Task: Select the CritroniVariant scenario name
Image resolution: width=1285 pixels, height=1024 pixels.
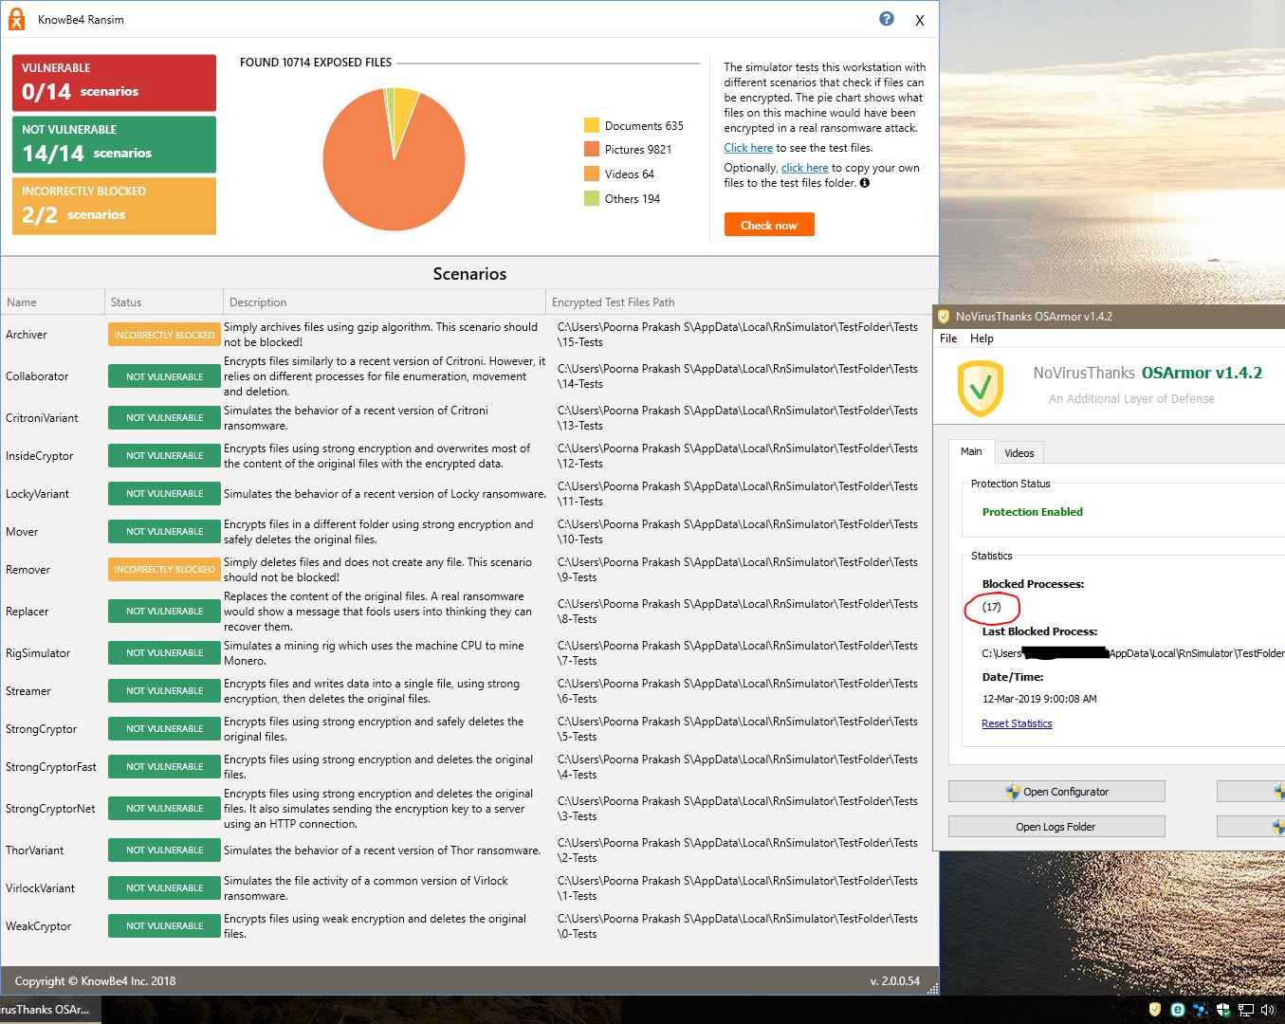Action: point(42,418)
